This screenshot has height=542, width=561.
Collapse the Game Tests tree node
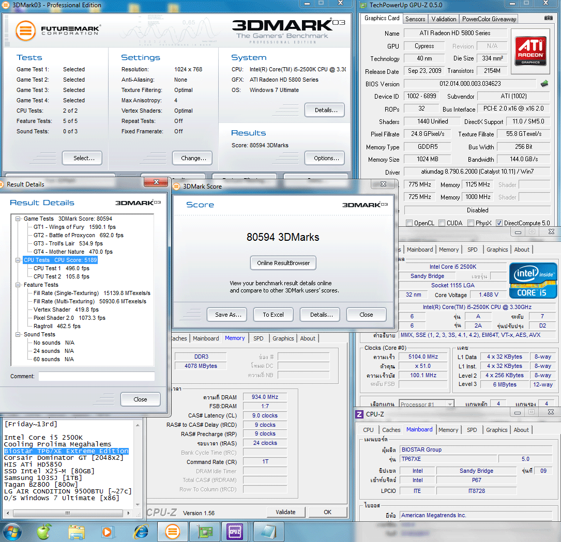point(18,219)
